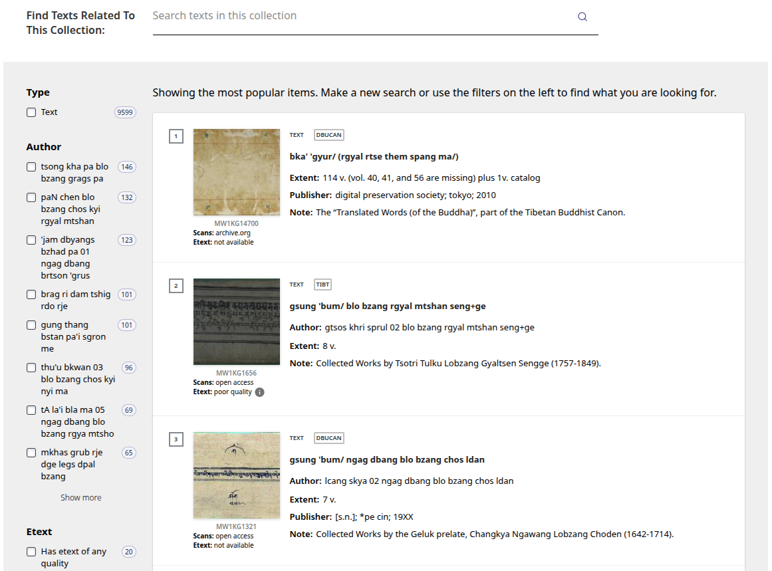Check 'mkhas grub rje dge legs dpal bzang'
Screen dimensions: 772x571
click(x=31, y=452)
